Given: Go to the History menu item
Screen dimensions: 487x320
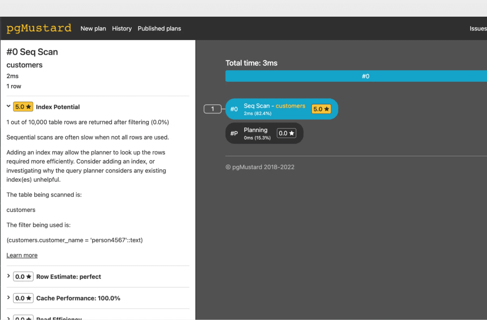Looking at the screenshot, I should click(x=122, y=29).
